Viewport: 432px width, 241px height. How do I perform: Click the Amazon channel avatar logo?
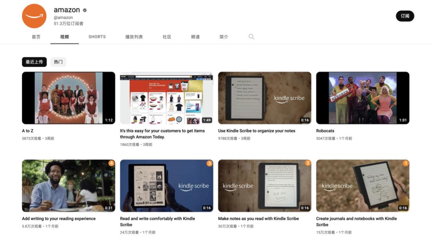click(x=34, y=16)
